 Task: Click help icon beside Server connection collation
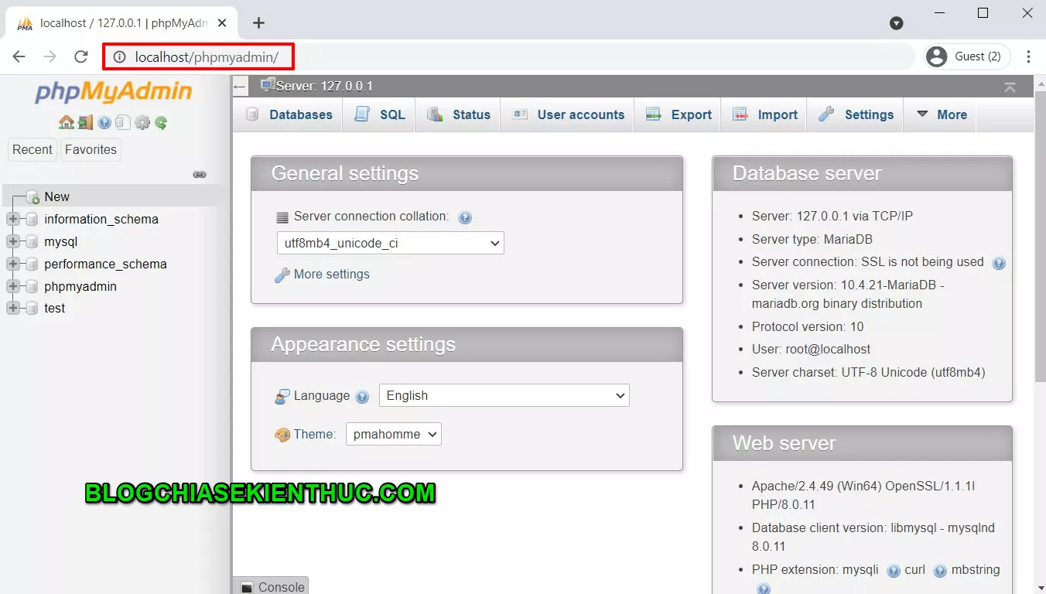click(465, 217)
